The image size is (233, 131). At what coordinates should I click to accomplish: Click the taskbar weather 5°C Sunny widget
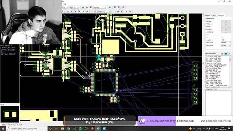[x=196, y=128]
